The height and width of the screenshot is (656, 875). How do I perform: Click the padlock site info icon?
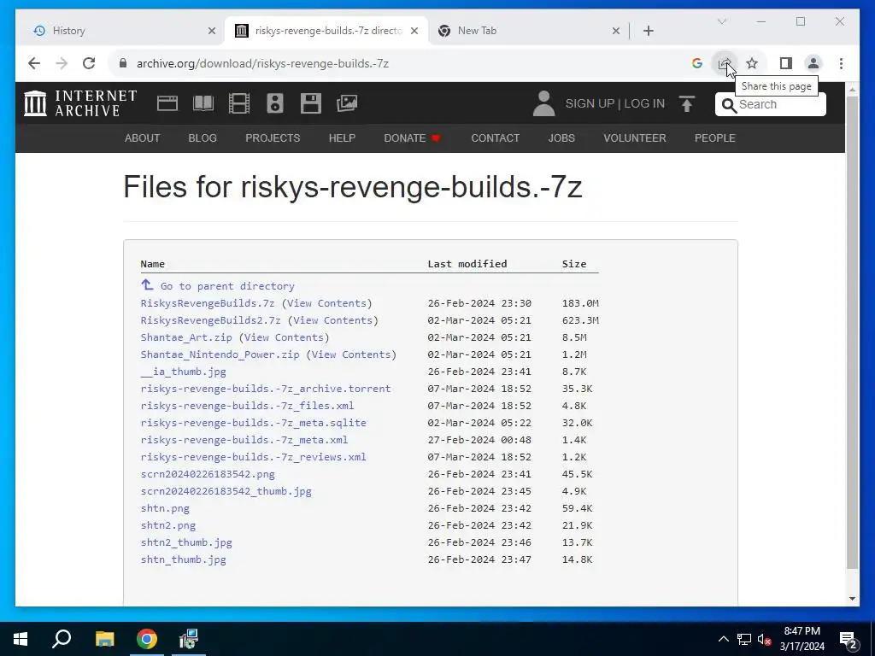(x=123, y=63)
